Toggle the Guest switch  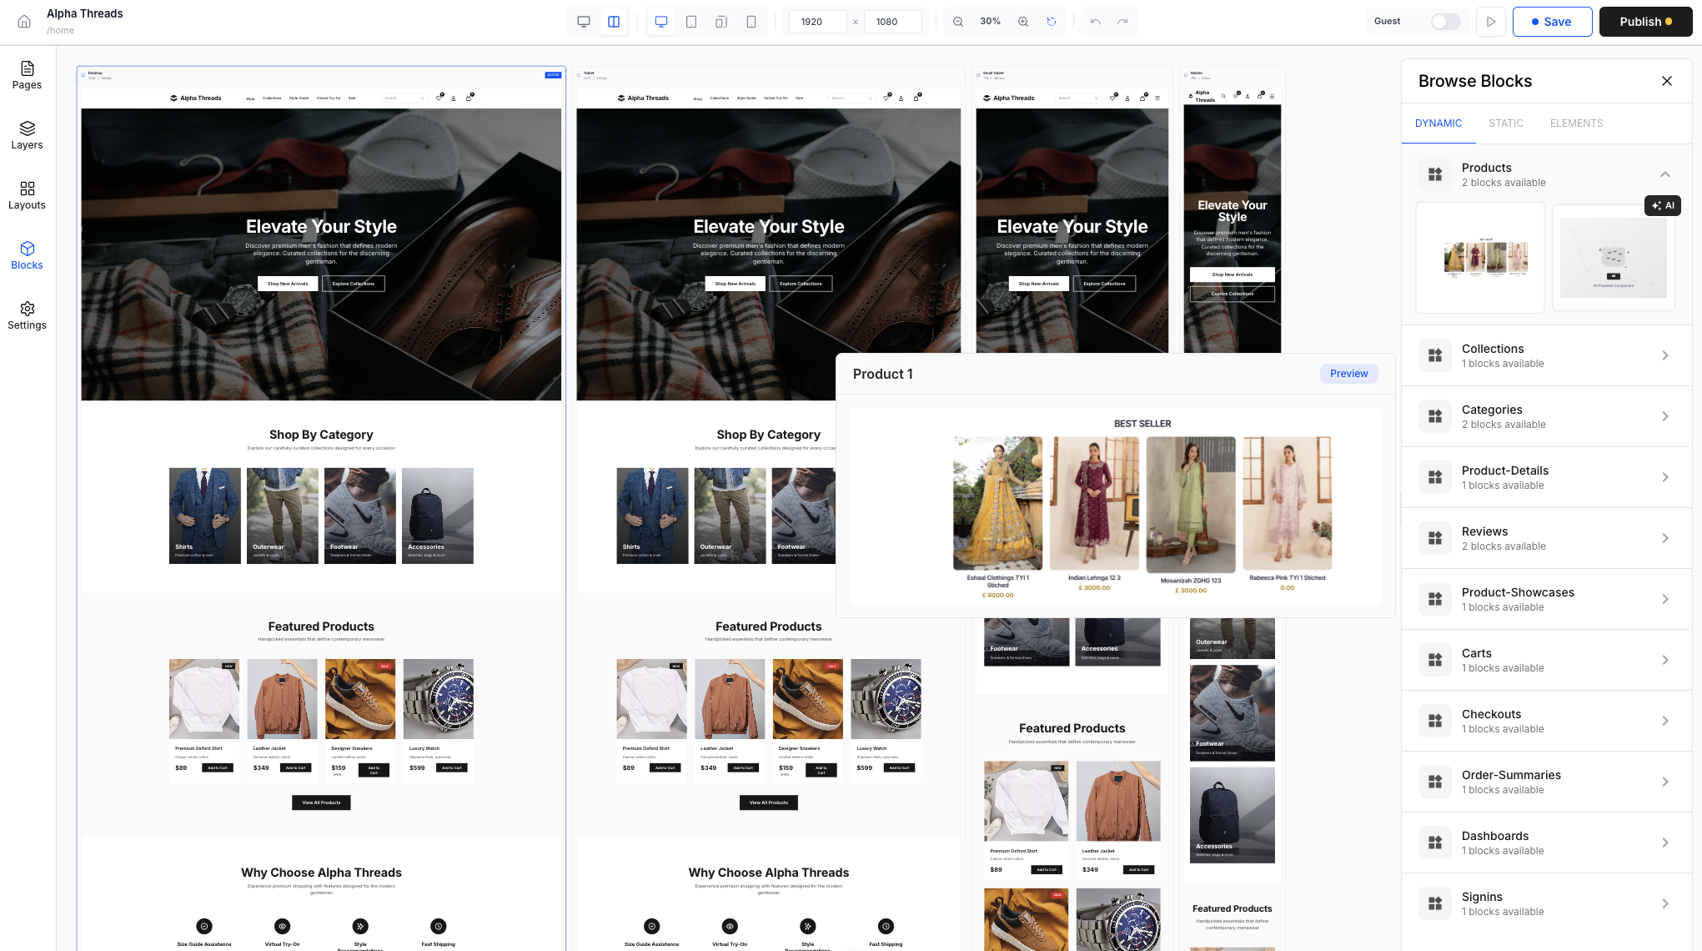pyautogui.click(x=1445, y=22)
